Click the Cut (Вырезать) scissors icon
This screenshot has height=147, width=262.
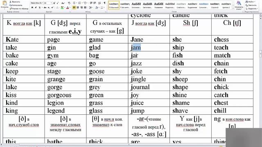[x=11, y=2]
